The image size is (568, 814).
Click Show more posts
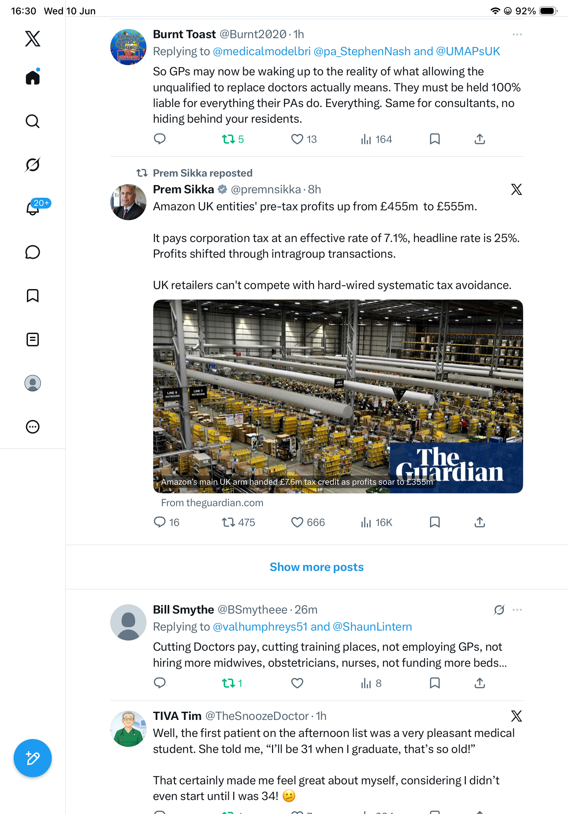coord(317,567)
